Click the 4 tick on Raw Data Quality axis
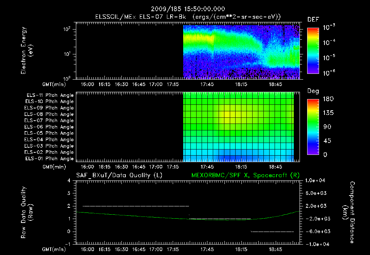Image resolution: width=370 pixels, height=255 pixels. point(69,180)
